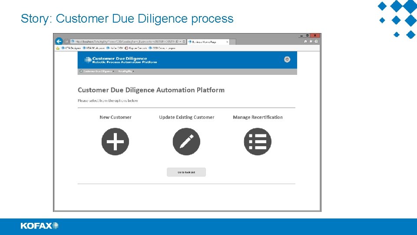This screenshot has height=235, width=417.
Task: Click the New Customer plus icon
Action: [x=115, y=141]
